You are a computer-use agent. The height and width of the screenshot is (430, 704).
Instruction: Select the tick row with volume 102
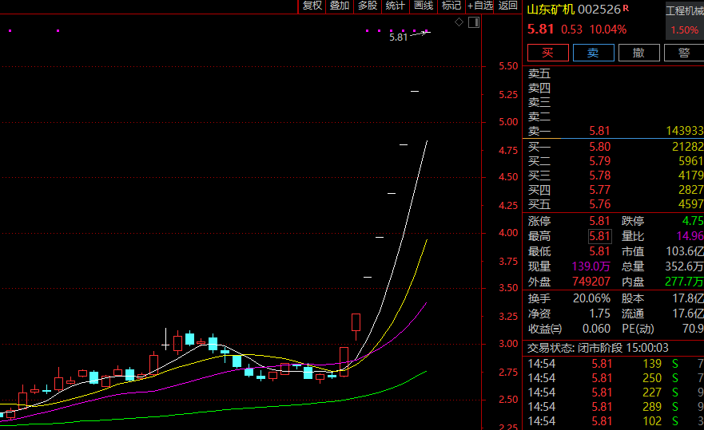tap(614, 421)
